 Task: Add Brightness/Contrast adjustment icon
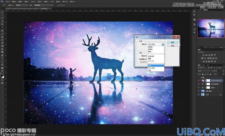[x=203, y=55]
